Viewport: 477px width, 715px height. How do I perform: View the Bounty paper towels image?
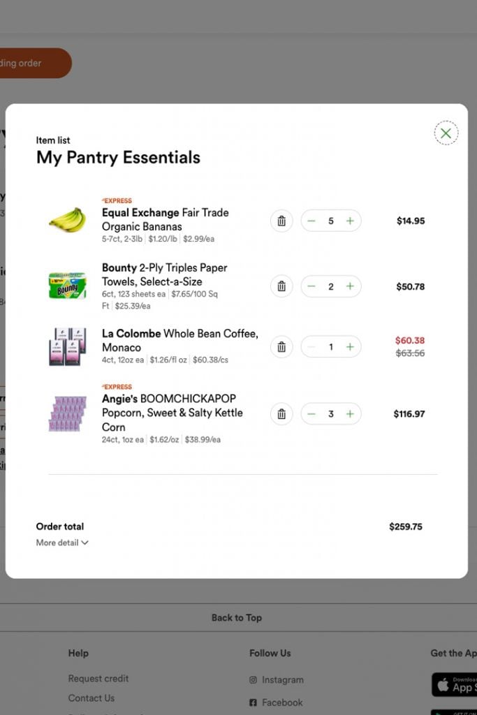[x=67, y=286]
